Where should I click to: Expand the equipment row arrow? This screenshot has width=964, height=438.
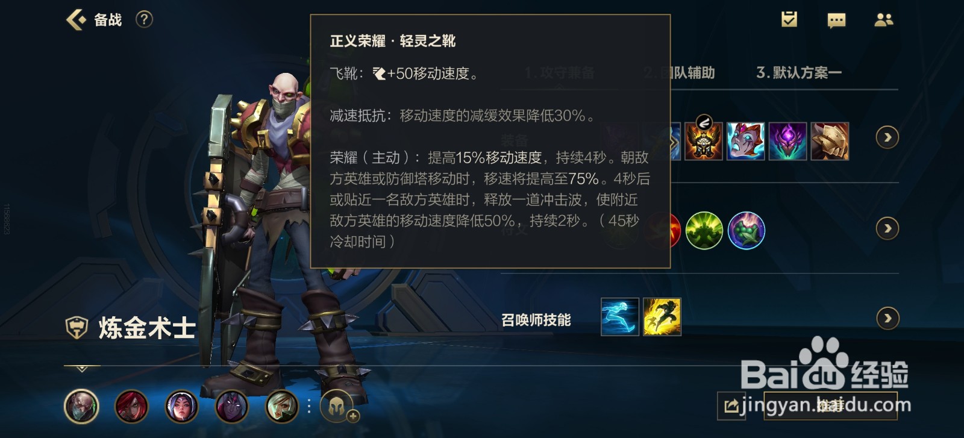(x=887, y=137)
